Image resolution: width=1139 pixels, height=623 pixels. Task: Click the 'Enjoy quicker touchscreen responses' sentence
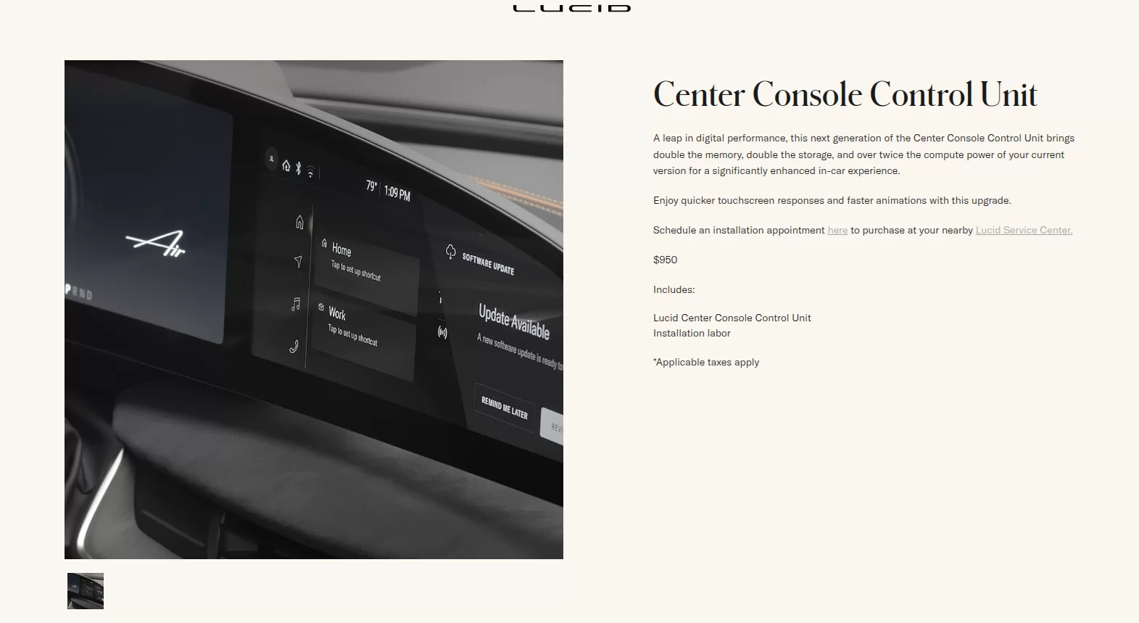tap(832, 201)
